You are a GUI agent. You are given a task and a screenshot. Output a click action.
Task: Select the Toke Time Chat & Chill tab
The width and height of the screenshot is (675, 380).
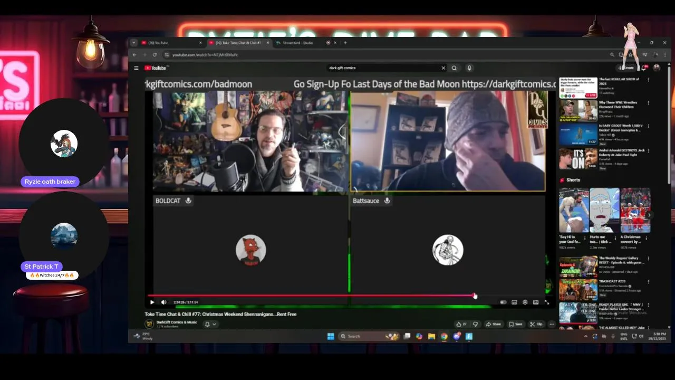(x=238, y=43)
